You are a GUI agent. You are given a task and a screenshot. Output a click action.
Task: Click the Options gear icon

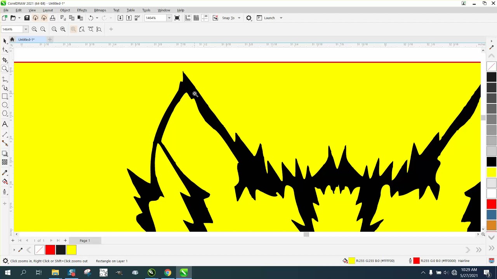[249, 18]
